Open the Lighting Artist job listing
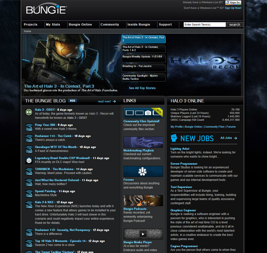Screen dimensions: 267x253 [x=180, y=148]
